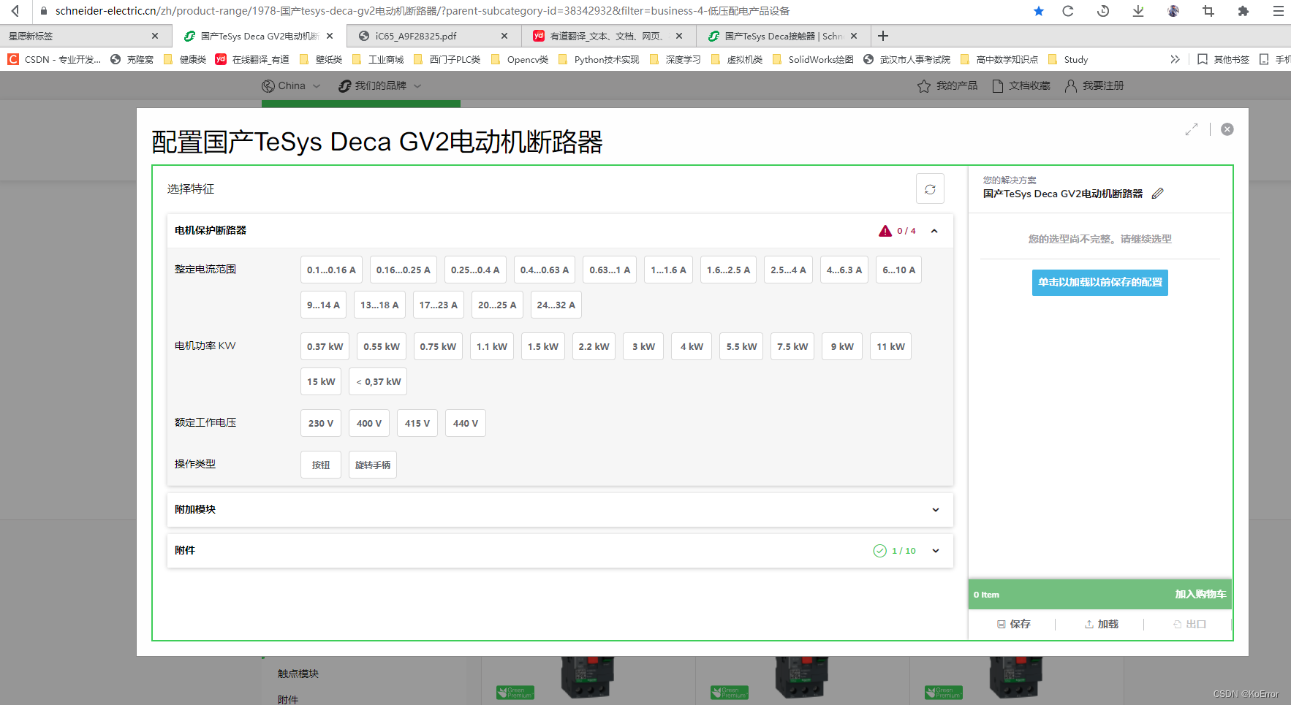1291x705 pixels.
Task: Click the 加载 button
Action: (x=1102, y=625)
